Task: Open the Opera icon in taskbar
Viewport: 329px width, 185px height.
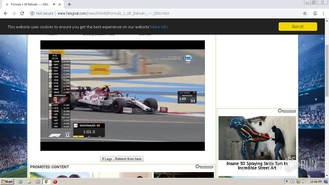Action: pyautogui.click(x=55, y=182)
